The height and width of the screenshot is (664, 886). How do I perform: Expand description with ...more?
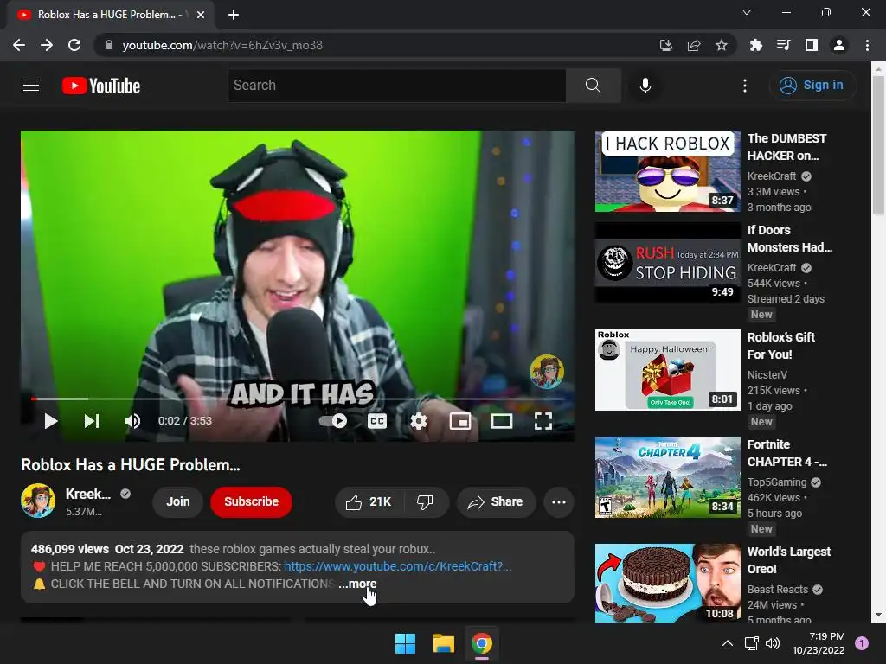click(x=357, y=584)
